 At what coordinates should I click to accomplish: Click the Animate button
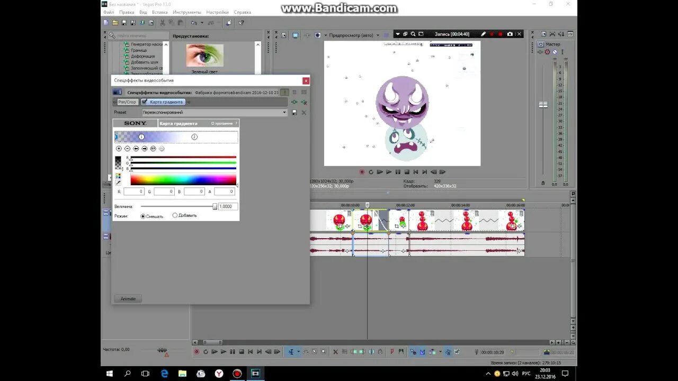pyautogui.click(x=128, y=298)
